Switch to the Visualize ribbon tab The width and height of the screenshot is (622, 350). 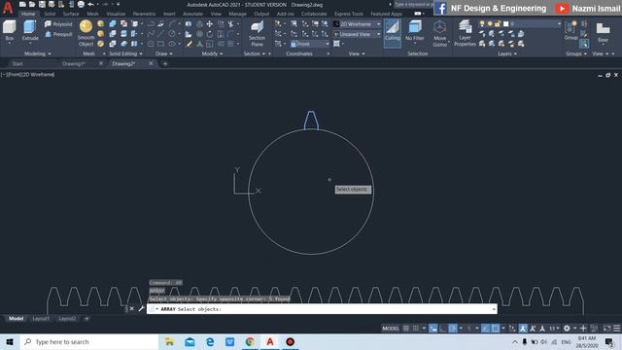[x=116, y=14]
